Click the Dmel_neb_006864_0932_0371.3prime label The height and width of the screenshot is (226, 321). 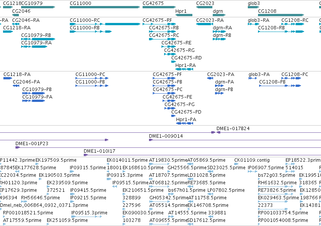click(x=44, y=205)
